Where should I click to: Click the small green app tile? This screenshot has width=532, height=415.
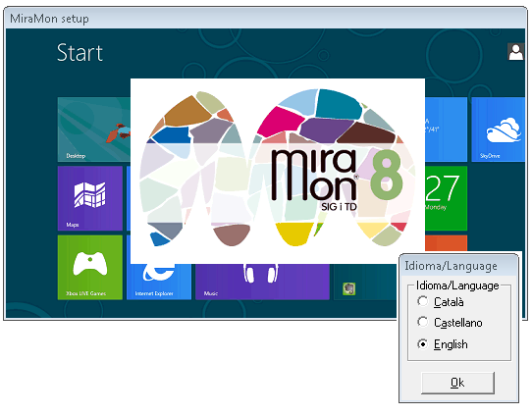point(348,288)
